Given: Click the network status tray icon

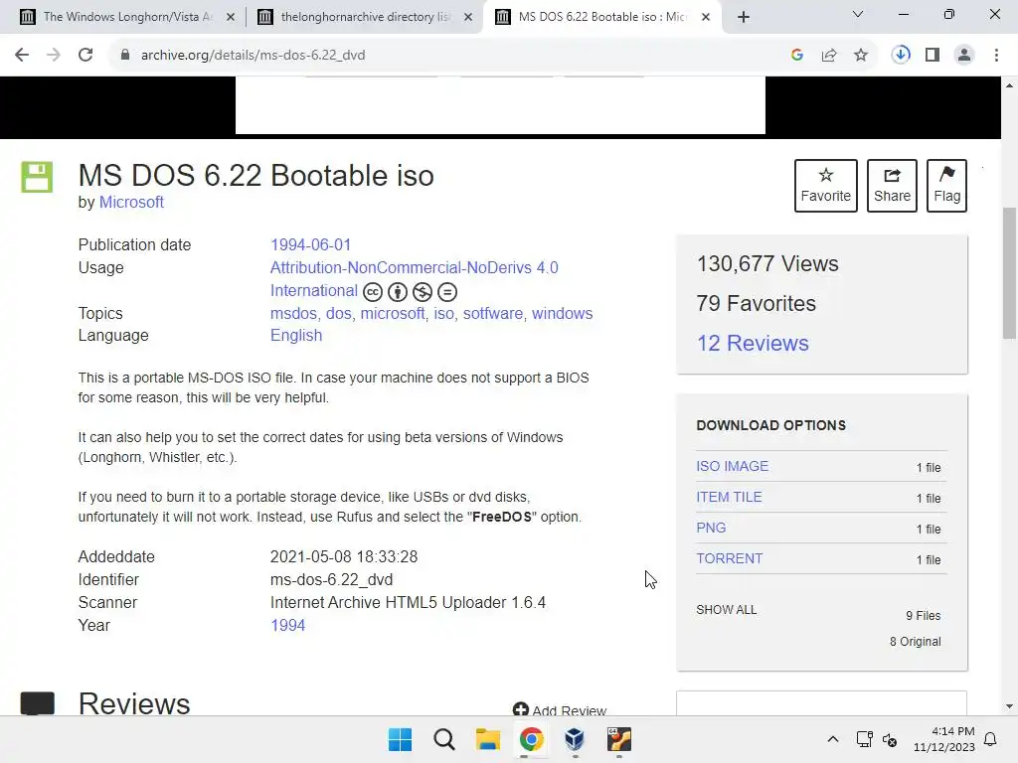Looking at the screenshot, I should coord(864,739).
